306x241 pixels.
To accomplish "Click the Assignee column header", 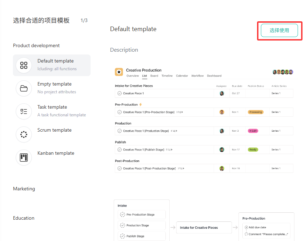I will pyautogui.click(x=221, y=86).
